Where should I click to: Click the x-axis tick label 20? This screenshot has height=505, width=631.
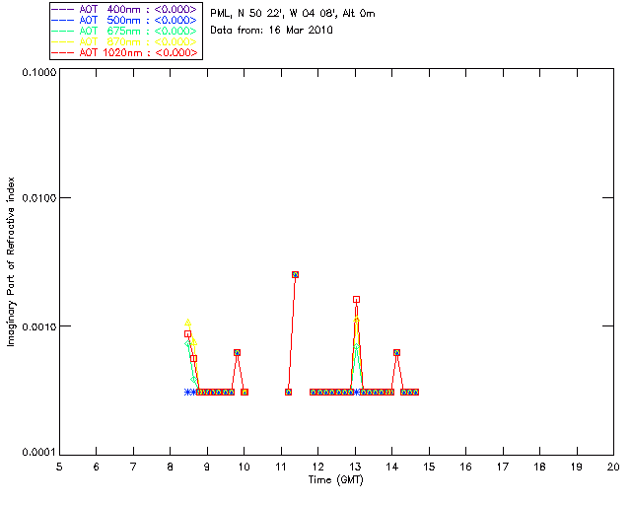click(x=613, y=467)
